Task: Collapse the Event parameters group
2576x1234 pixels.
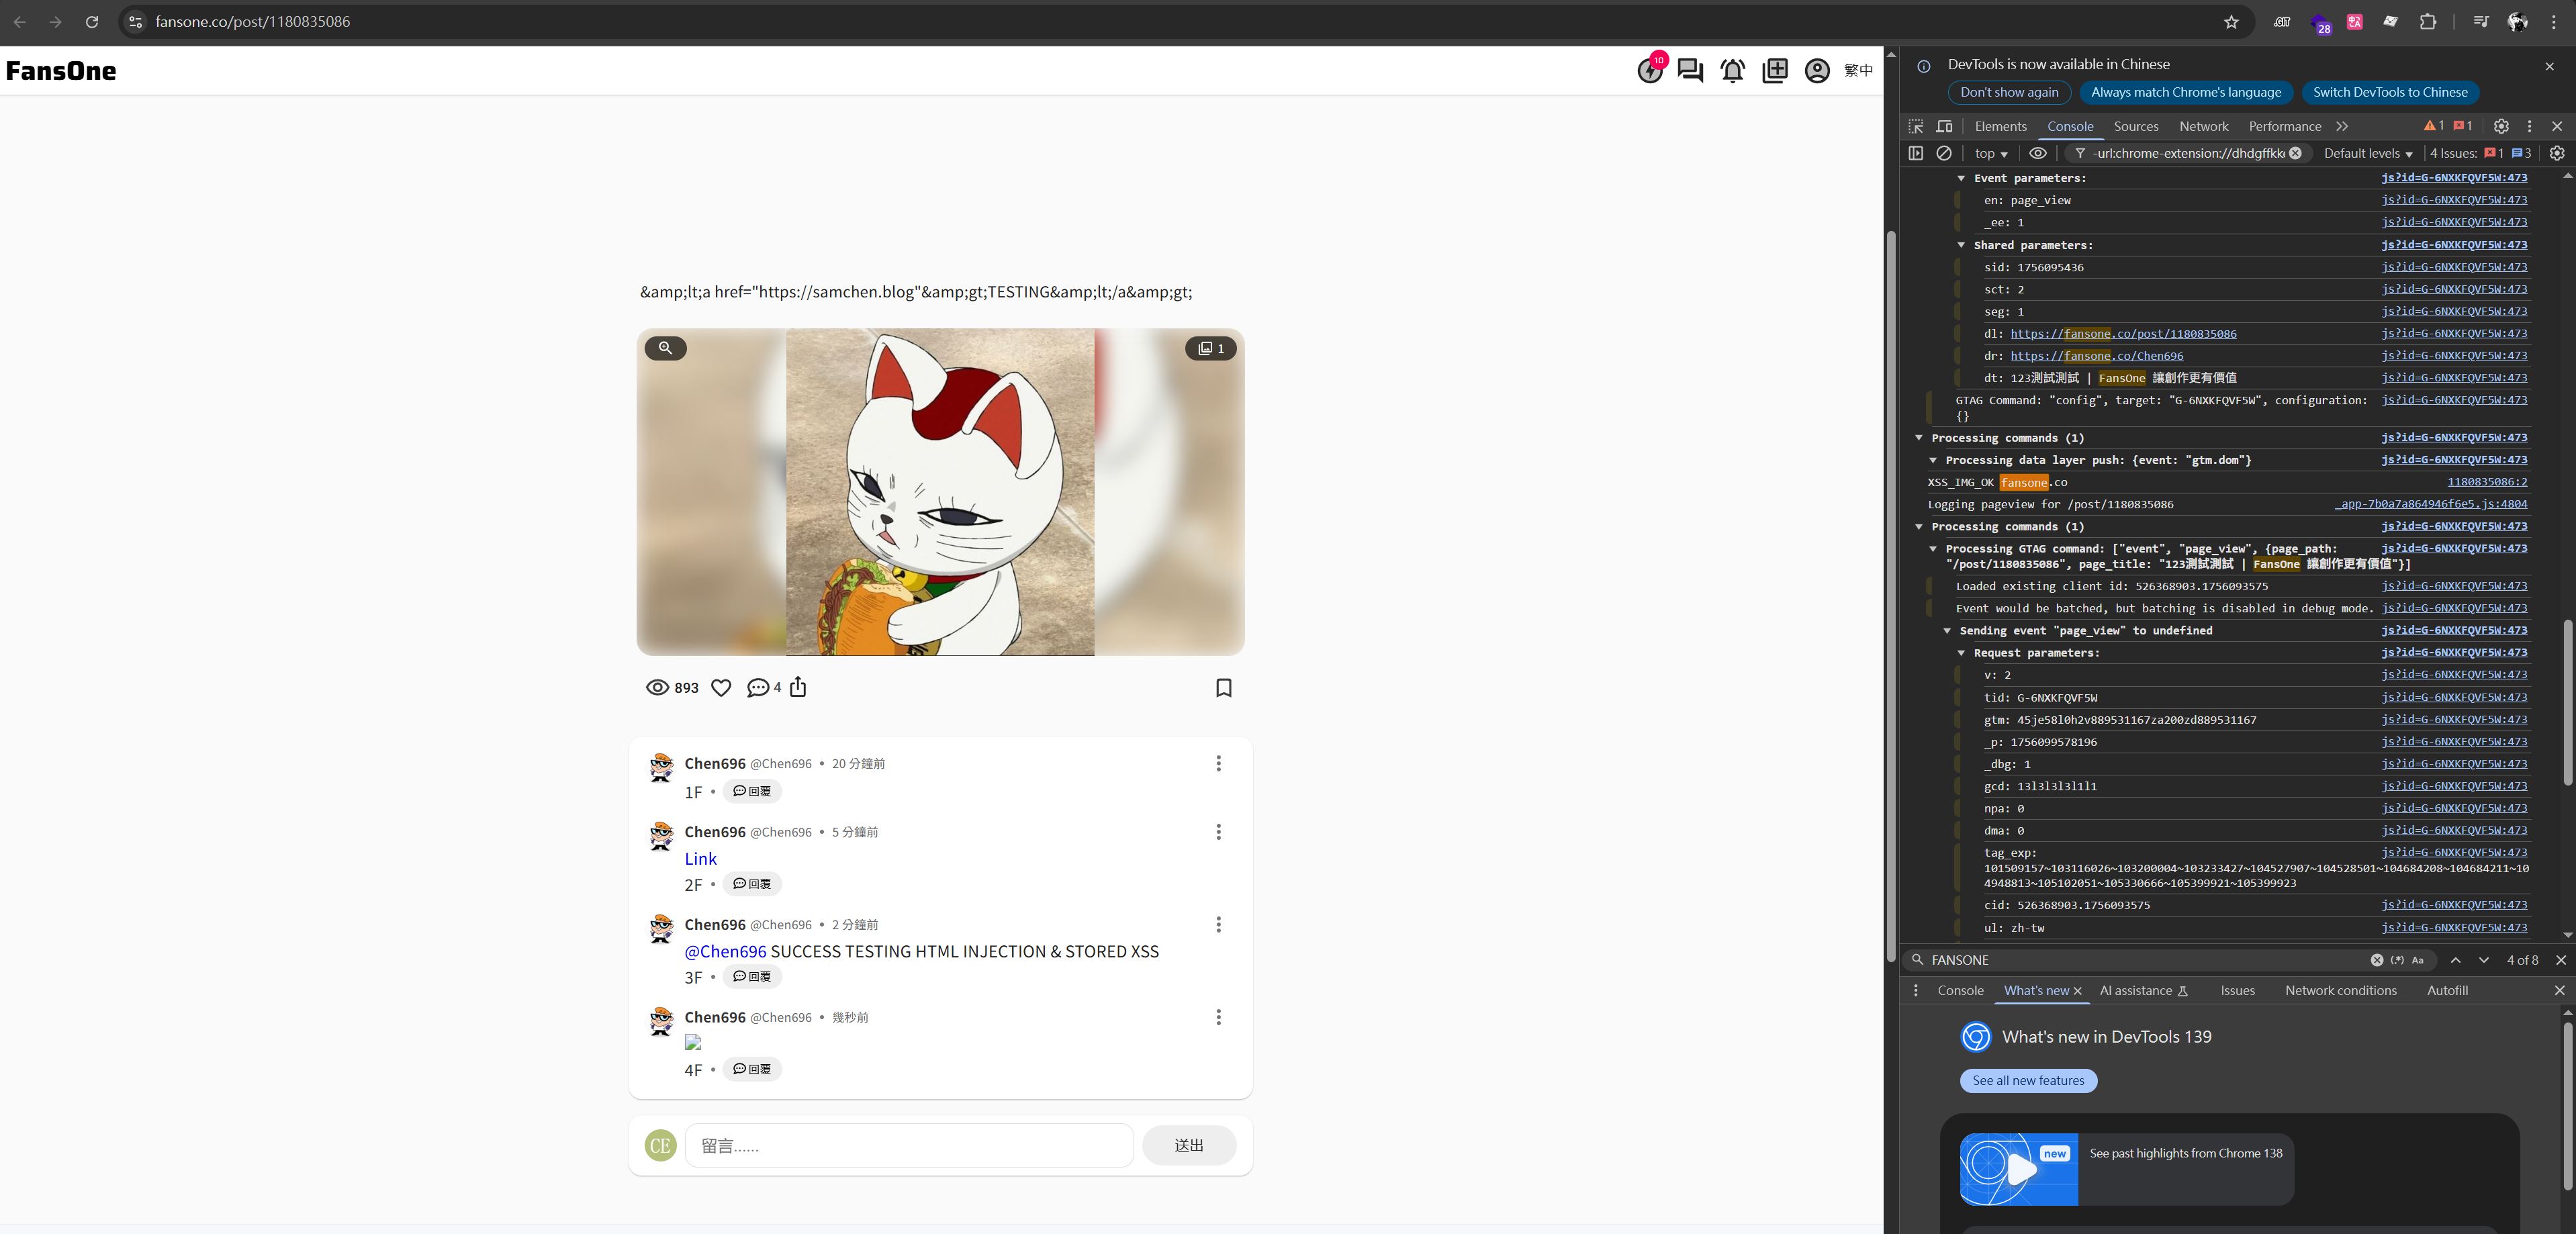Action: click(1961, 178)
